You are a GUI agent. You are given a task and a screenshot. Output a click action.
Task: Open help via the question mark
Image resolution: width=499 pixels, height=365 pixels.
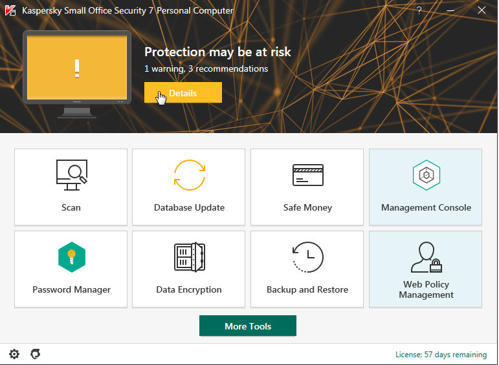419,10
